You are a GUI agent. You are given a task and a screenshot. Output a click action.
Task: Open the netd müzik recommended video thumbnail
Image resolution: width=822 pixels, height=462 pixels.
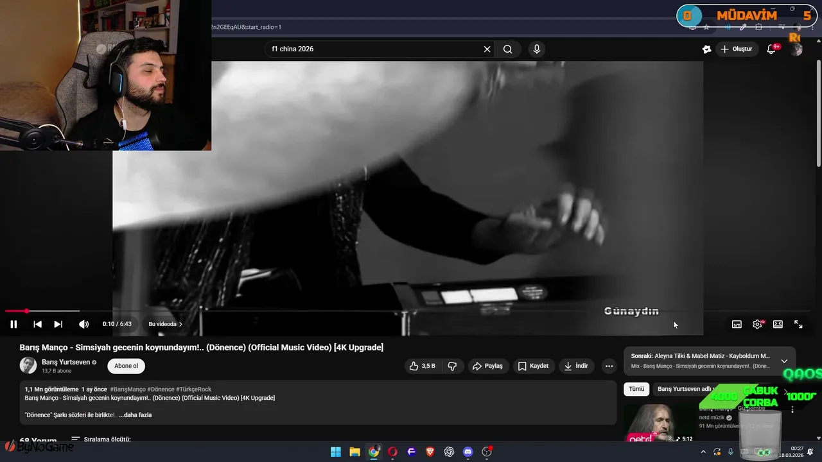(660, 422)
